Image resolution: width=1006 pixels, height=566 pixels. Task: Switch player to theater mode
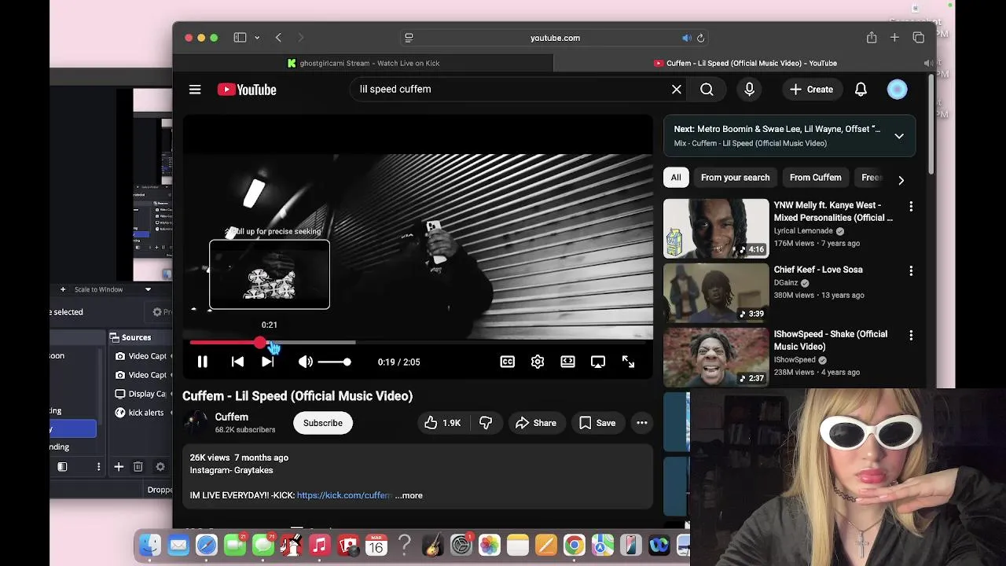coord(567,362)
